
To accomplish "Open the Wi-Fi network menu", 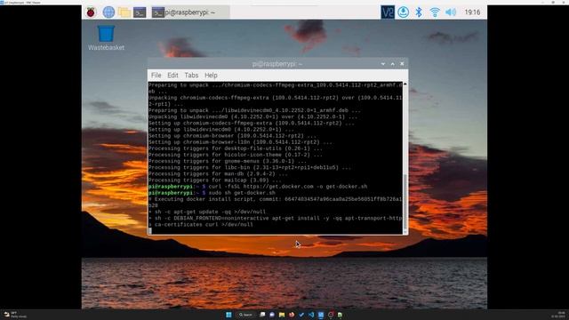I will tap(435, 12).
